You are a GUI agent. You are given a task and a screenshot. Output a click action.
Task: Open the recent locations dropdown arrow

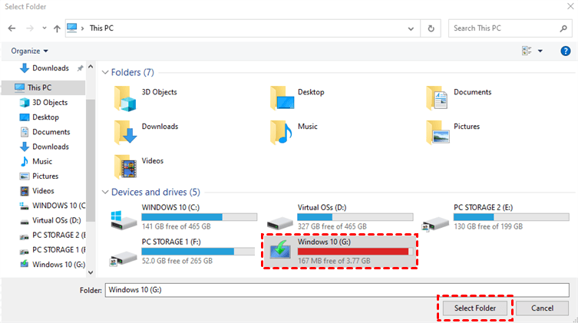point(45,28)
